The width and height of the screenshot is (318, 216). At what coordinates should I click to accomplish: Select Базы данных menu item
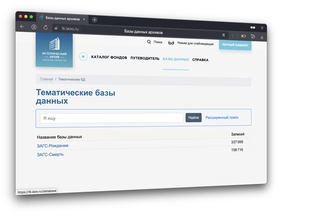(176, 59)
